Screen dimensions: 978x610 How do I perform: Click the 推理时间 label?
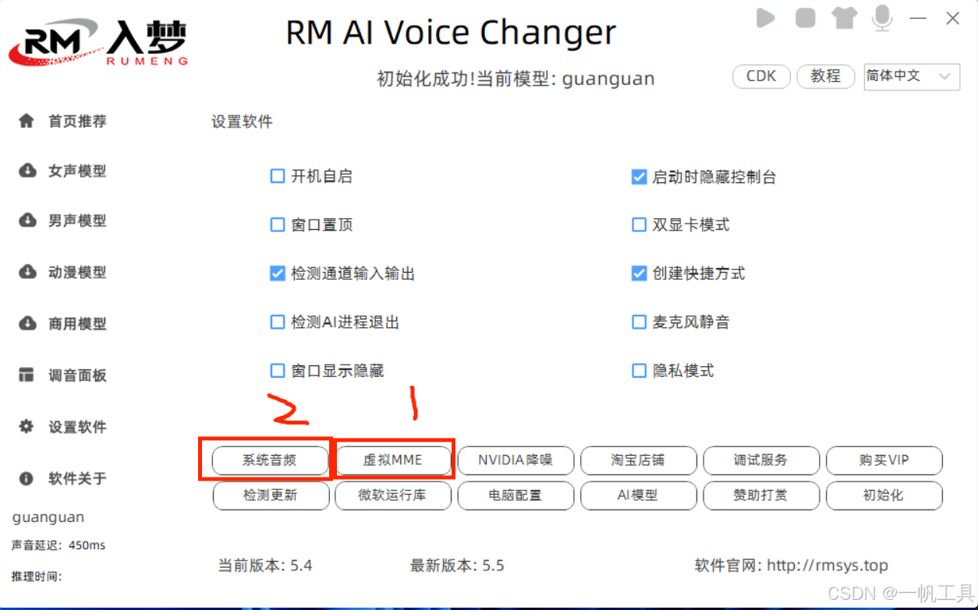pos(37,577)
